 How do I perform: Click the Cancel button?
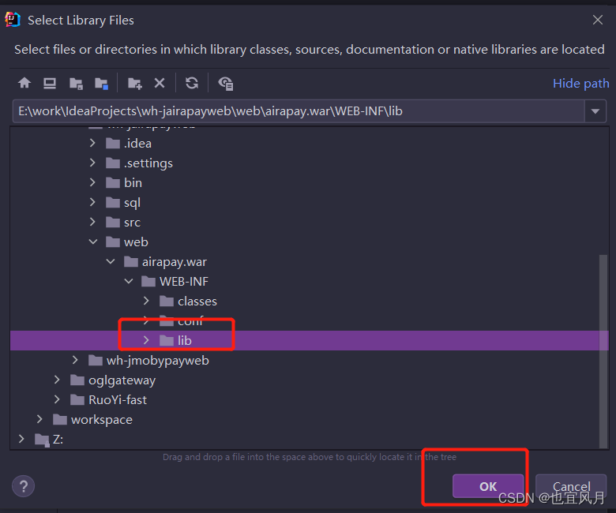571,486
